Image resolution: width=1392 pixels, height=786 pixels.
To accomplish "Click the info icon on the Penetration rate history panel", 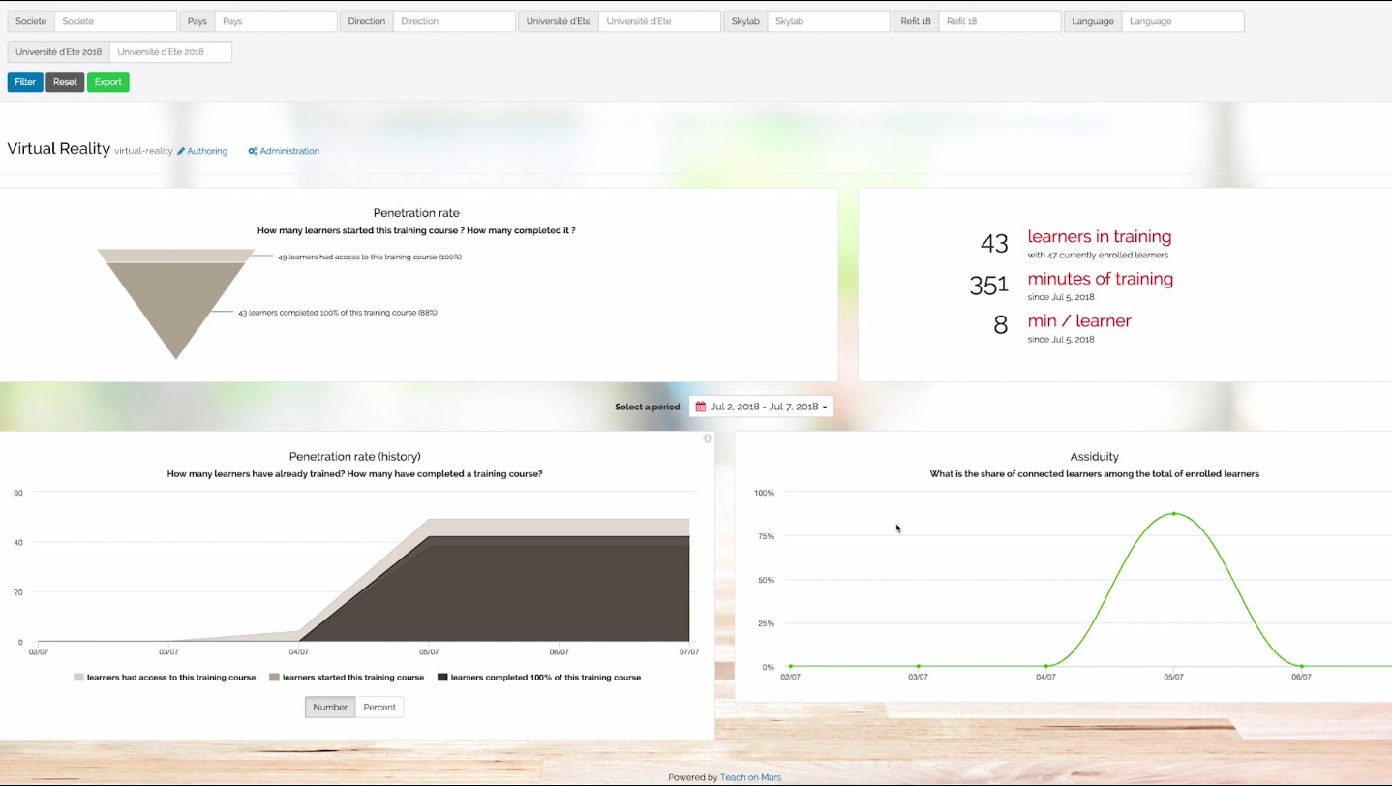I will click(x=708, y=438).
